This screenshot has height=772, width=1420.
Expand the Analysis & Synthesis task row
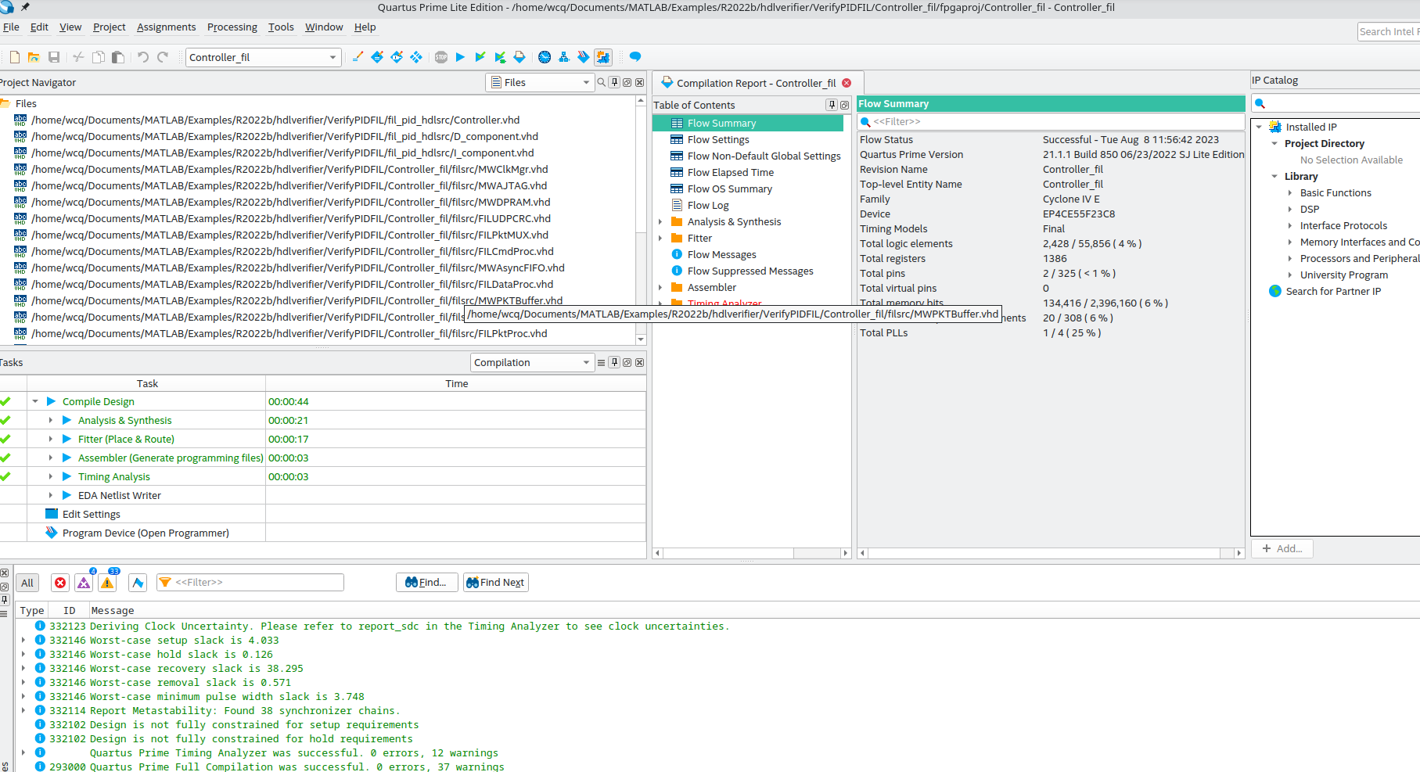(x=51, y=420)
